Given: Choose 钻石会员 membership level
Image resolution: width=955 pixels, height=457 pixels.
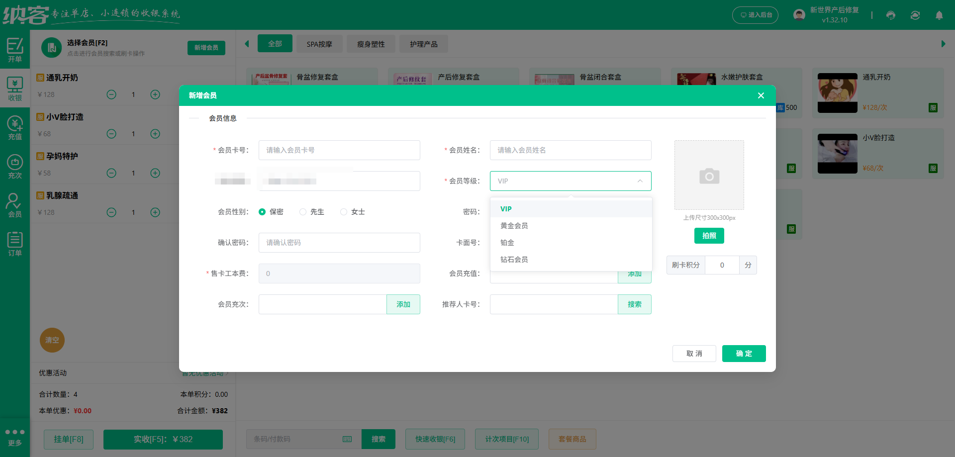Looking at the screenshot, I should point(514,259).
